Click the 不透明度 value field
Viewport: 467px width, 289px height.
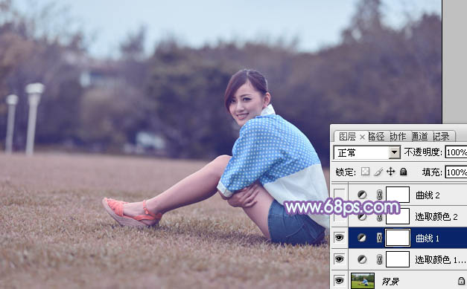coord(456,152)
